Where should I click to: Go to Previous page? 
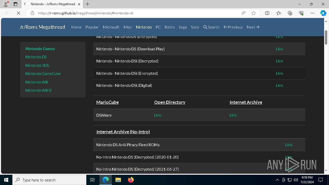(233, 27)
